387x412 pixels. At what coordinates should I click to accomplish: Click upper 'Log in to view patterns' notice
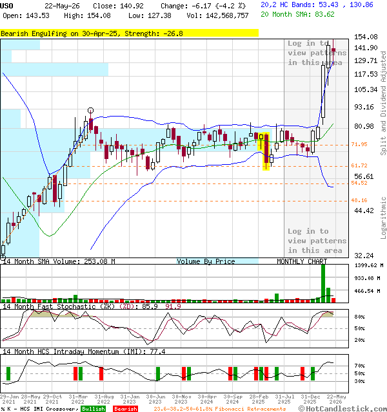pyautogui.click(x=317, y=53)
